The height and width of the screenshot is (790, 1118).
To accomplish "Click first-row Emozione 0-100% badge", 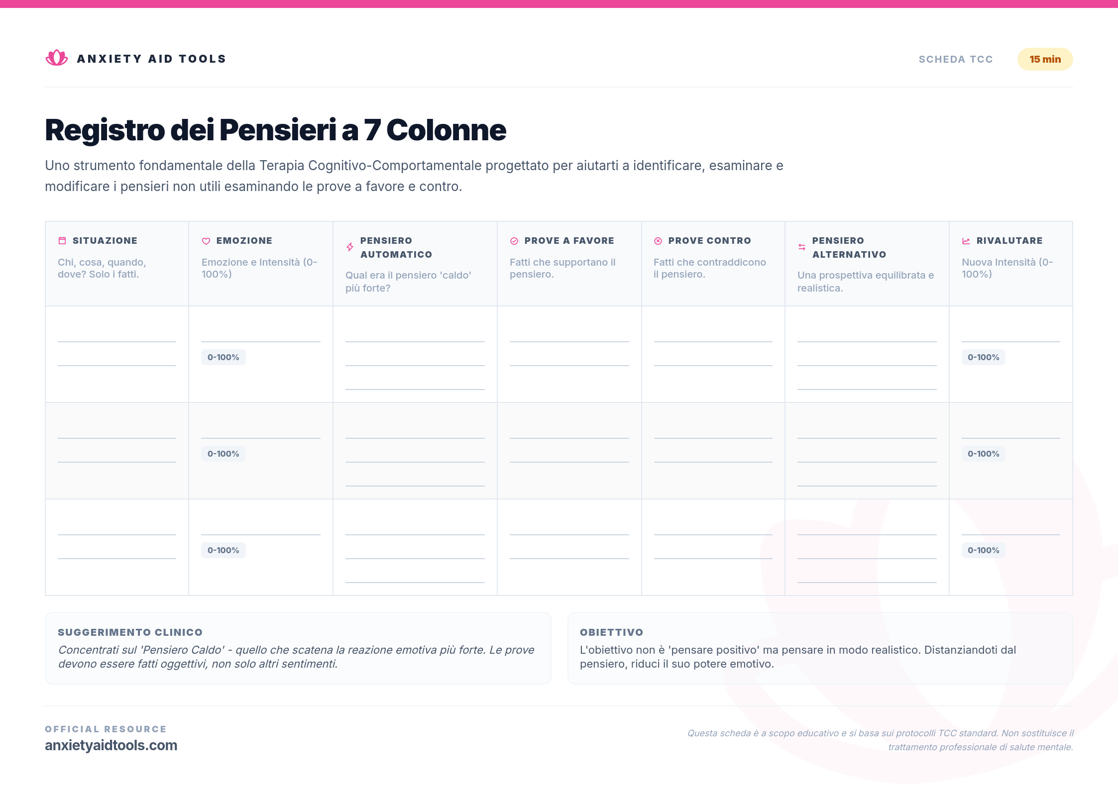I will coord(223,357).
